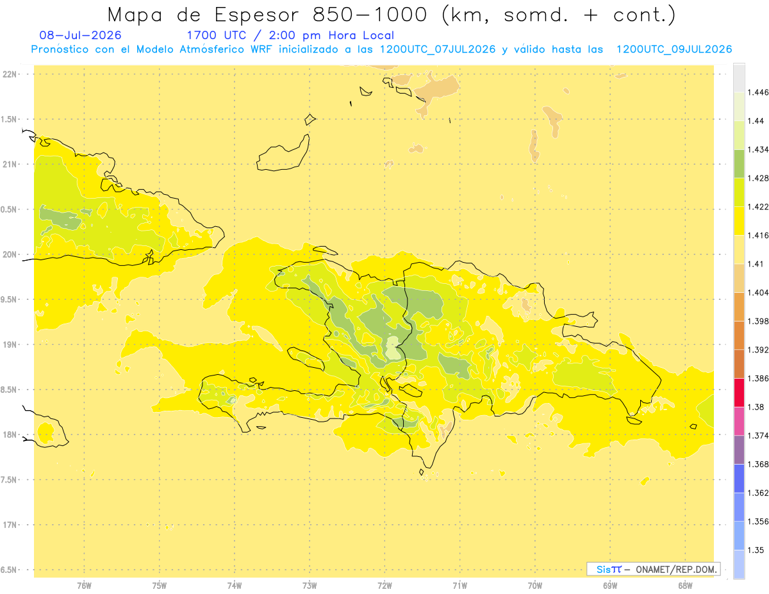The image size is (769, 594).
Task: Click the latitude label '22N'
Action: click(x=10, y=74)
